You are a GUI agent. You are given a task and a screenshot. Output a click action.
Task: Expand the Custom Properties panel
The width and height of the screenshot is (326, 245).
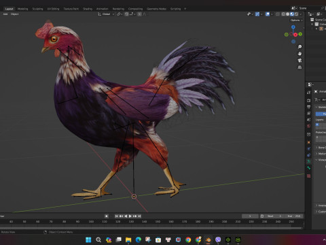point(321,212)
